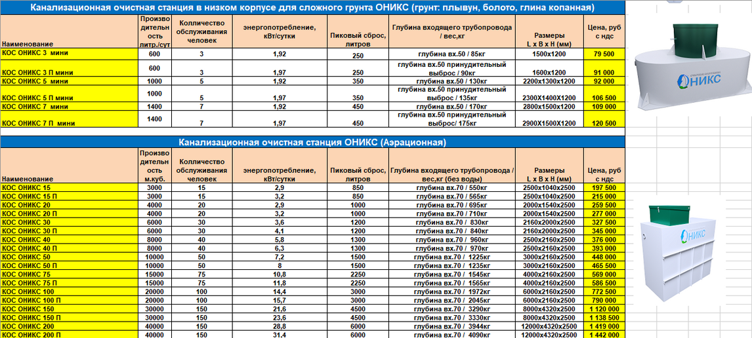Select the price cell '569 000'
Viewport: 752px width, 338px height.
[x=604, y=274]
